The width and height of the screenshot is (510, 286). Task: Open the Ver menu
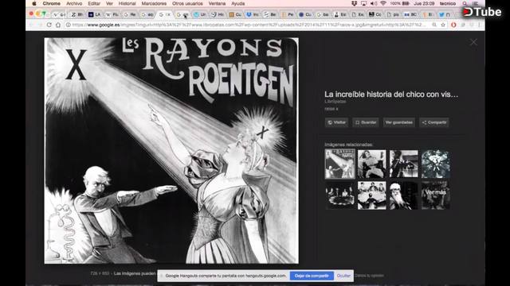click(x=109, y=3)
